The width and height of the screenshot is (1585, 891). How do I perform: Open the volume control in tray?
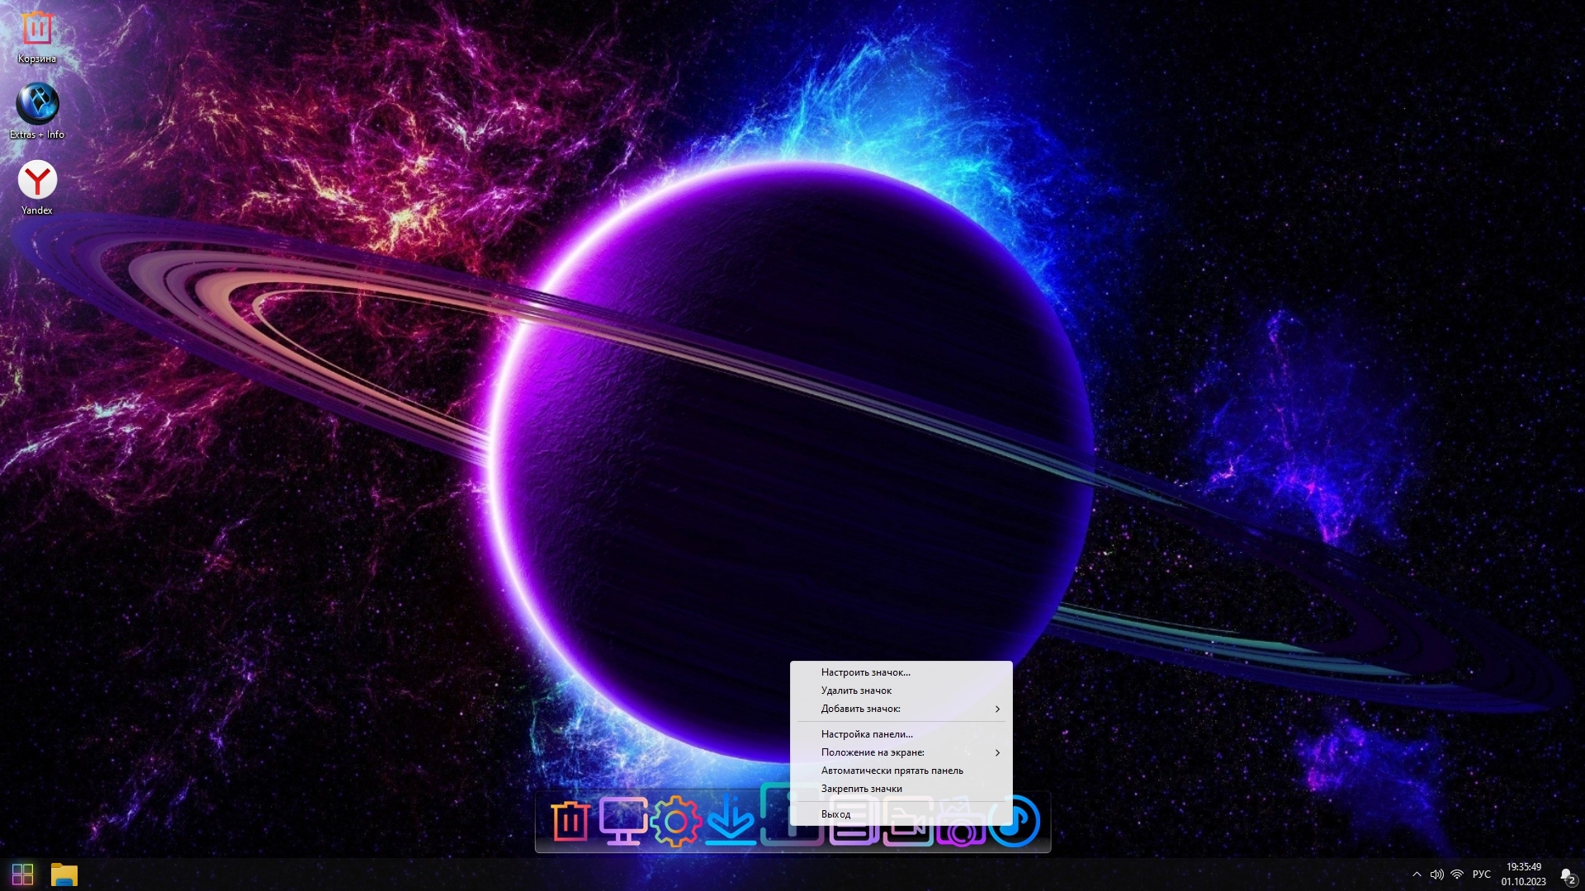coord(1436,874)
